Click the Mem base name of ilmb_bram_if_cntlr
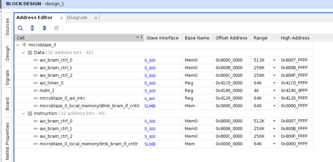 (x=190, y=144)
